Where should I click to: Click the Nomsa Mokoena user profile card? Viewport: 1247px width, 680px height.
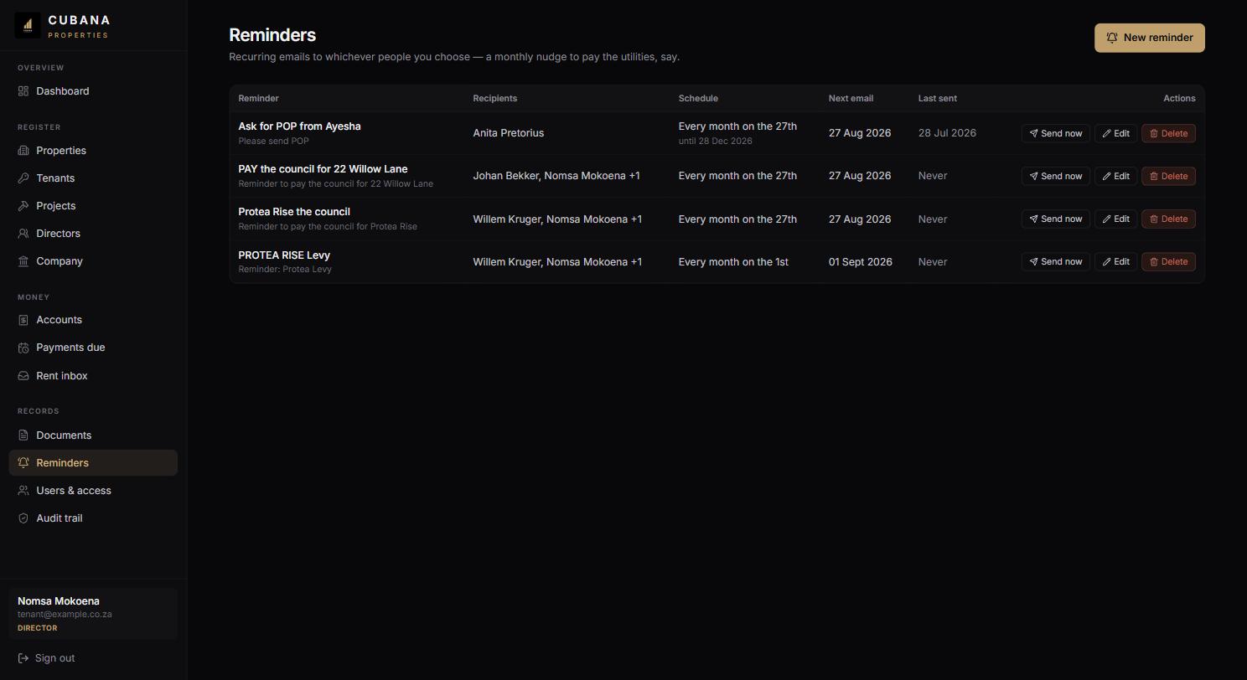[x=93, y=614]
